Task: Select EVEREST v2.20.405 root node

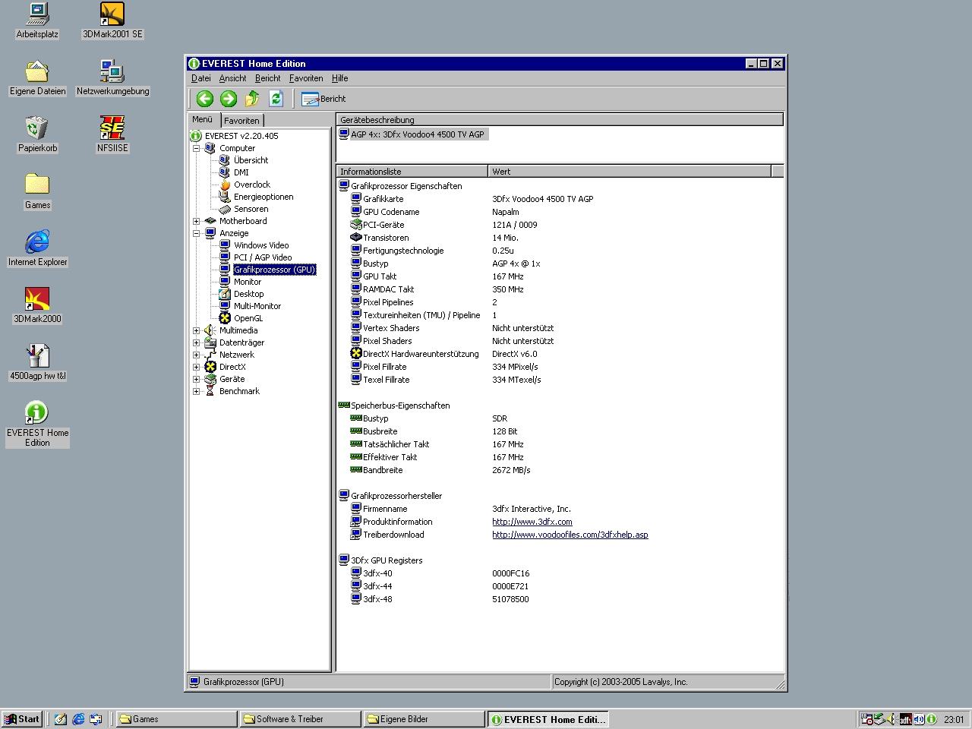Action: 241,136
